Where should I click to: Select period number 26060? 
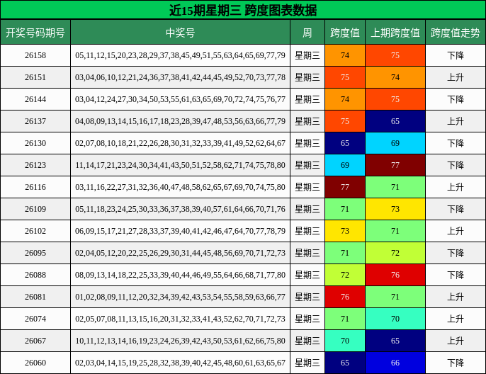click(x=35, y=363)
